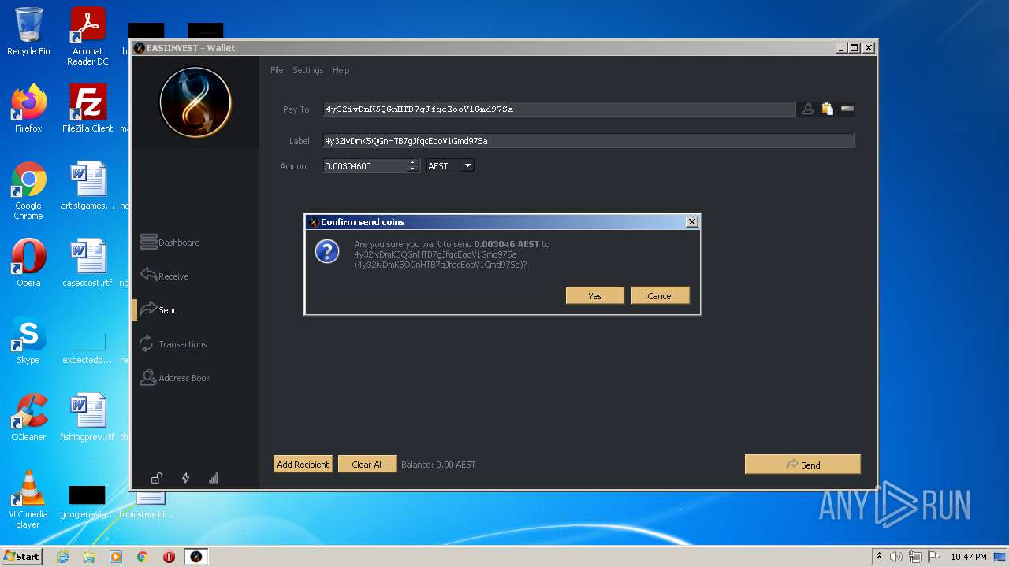Open FileZilla Client desktop shortcut

87,108
